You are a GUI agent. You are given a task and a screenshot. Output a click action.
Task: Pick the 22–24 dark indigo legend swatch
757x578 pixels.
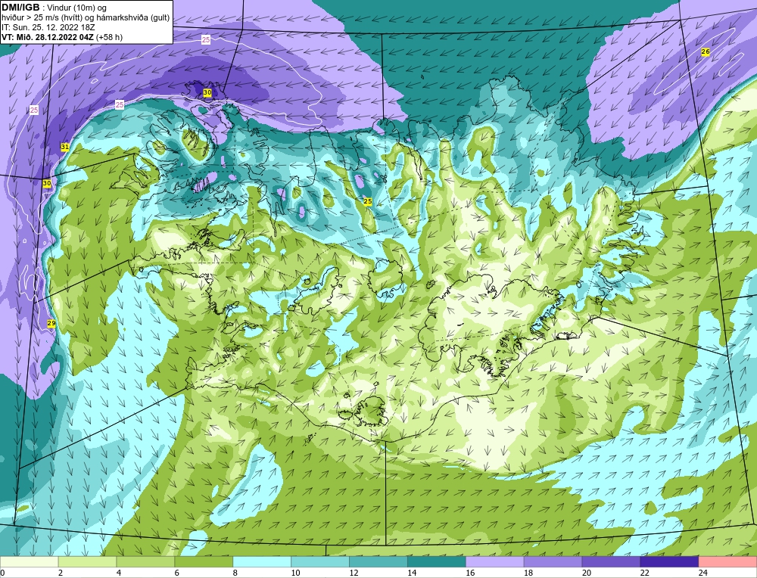[670, 561]
